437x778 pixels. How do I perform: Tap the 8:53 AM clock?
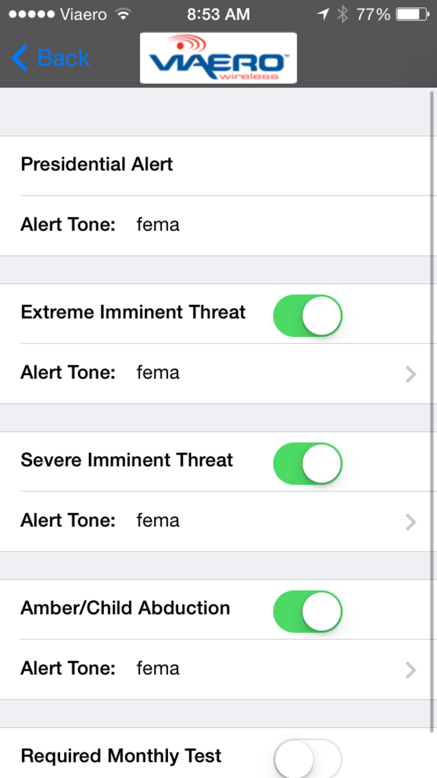pyautogui.click(x=218, y=14)
